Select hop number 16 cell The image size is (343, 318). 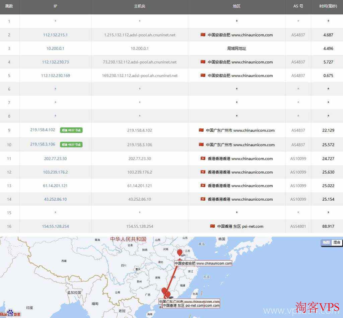[x=9, y=226]
